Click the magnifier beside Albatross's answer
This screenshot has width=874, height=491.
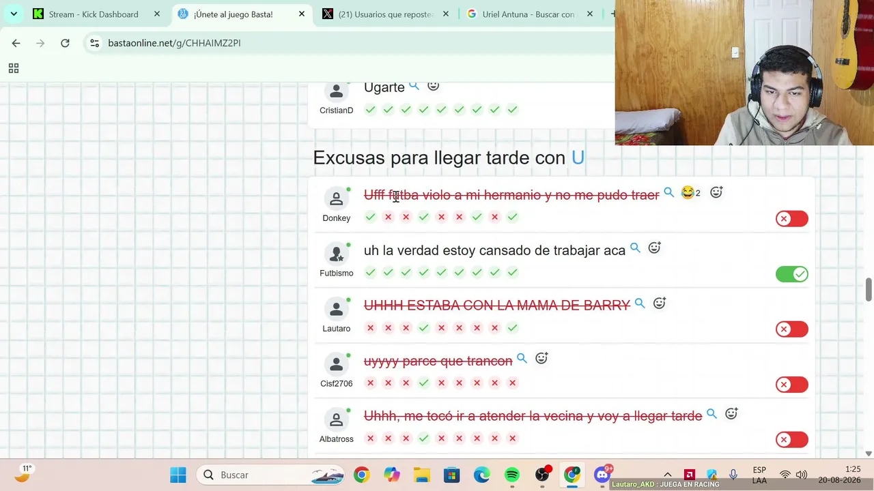pos(711,414)
